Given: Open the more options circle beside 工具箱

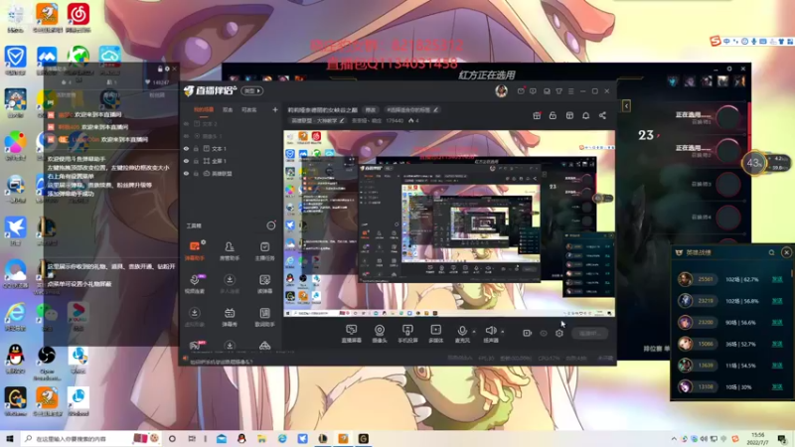Looking at the screenshot, I should coord(271,225).
